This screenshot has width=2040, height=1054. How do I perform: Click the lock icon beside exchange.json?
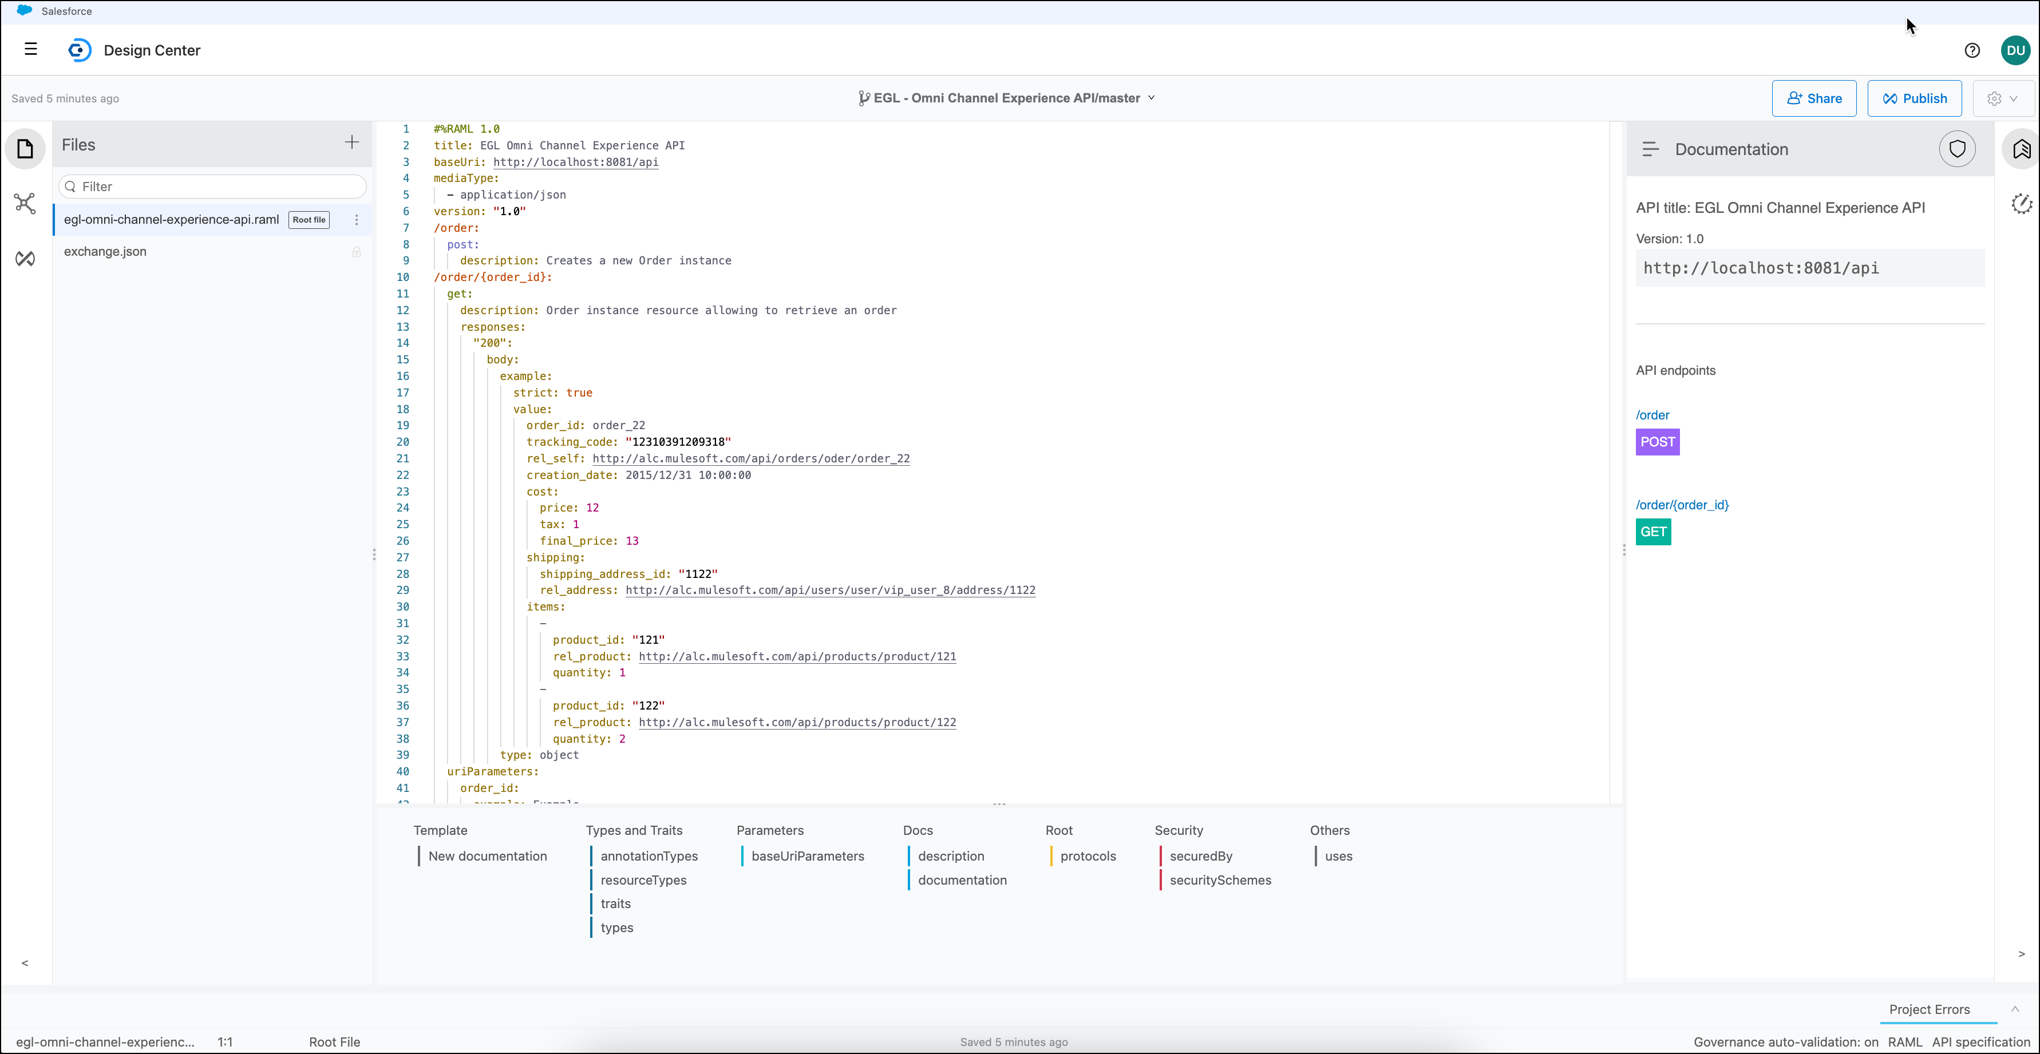[357, 252]
